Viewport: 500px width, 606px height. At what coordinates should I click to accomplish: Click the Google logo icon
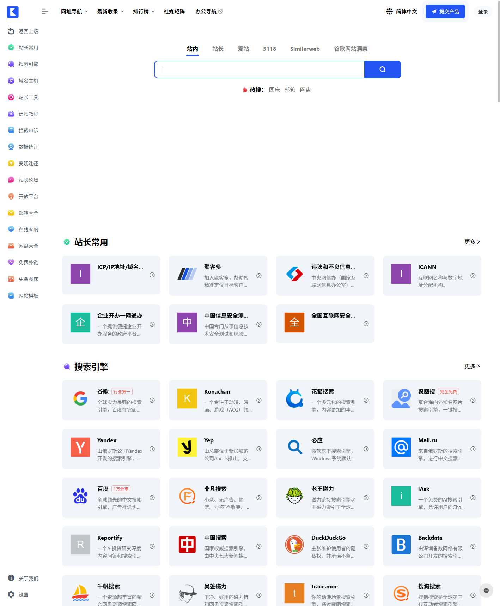80,398
